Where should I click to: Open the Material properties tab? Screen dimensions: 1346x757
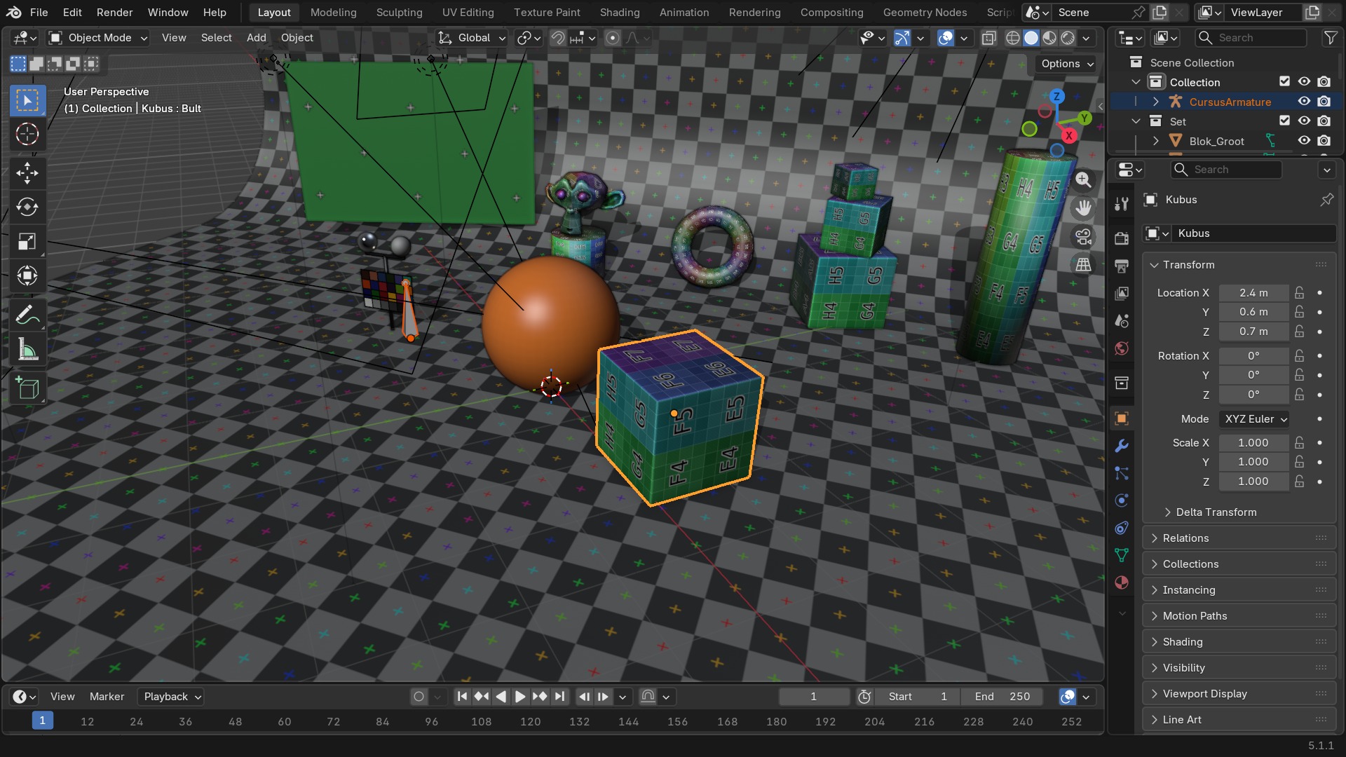pos(1122,582)
